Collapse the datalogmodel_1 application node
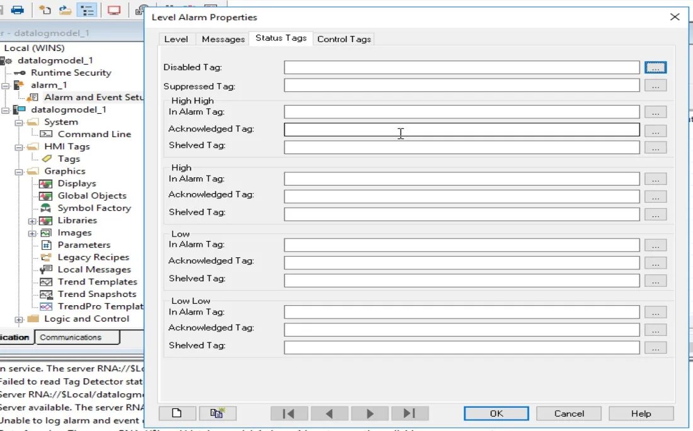Viewport: 693px width, 431px height. pos(5,110)
